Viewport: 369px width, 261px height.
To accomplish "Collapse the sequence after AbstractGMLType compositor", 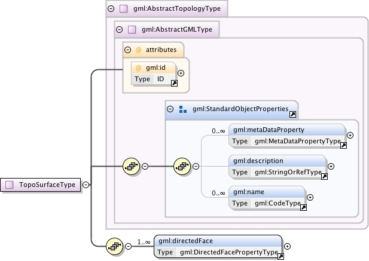I will click(x=145, y=166).
